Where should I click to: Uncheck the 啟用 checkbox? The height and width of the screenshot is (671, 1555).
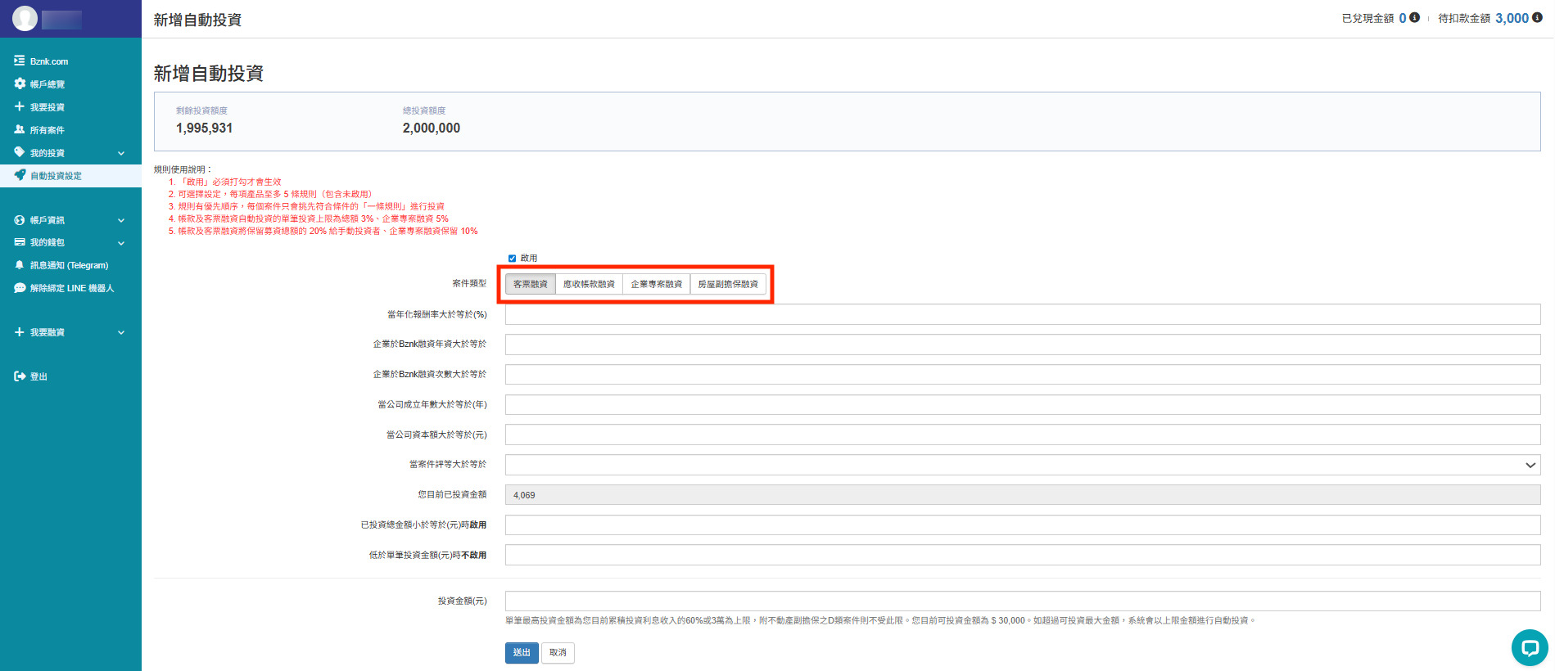click(512, 259)
